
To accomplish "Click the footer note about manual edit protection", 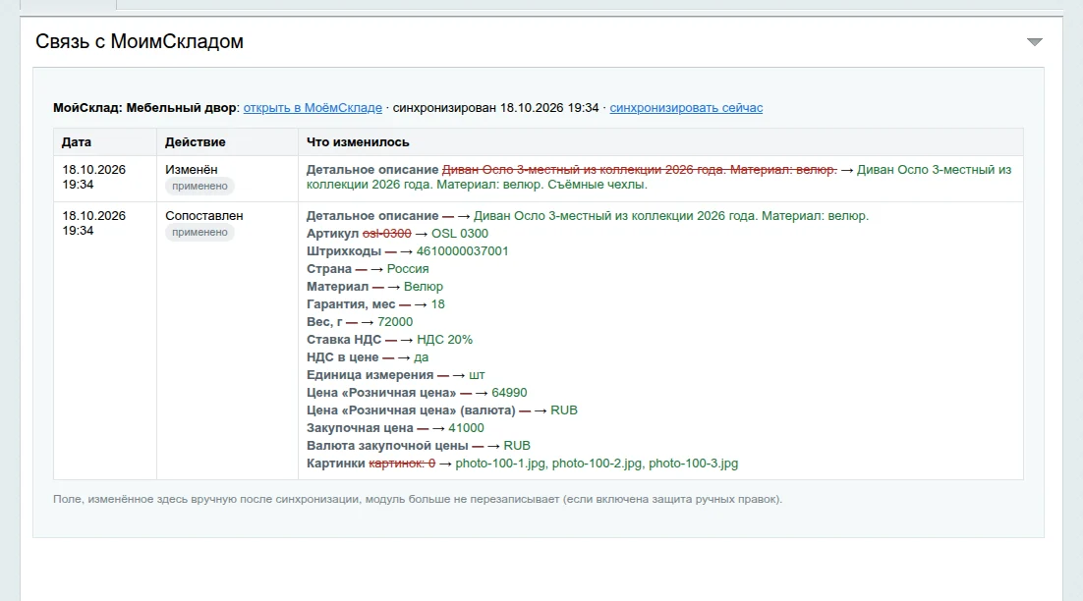I will pyautogui.click(x=418, y=499).
